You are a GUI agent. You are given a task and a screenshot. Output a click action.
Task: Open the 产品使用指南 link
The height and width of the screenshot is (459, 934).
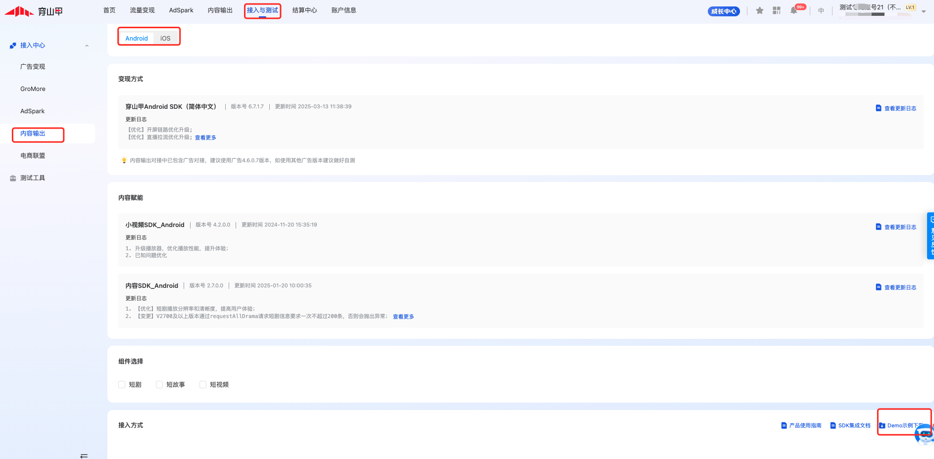point(805,425)
